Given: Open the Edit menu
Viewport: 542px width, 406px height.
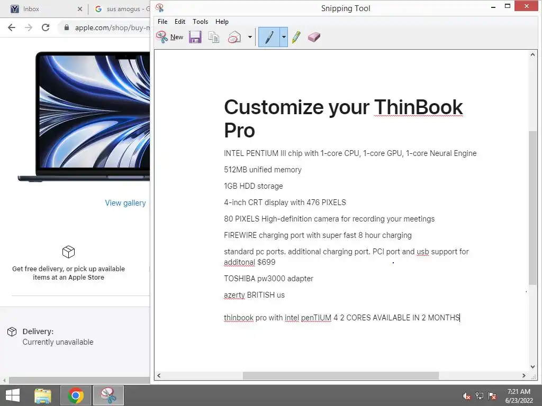Looking at the screenshot, I should [x=180, y=21].
